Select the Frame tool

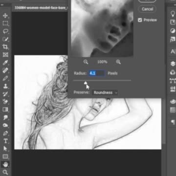[x=5, y=55]
